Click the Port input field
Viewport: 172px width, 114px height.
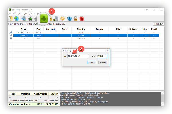102,56
